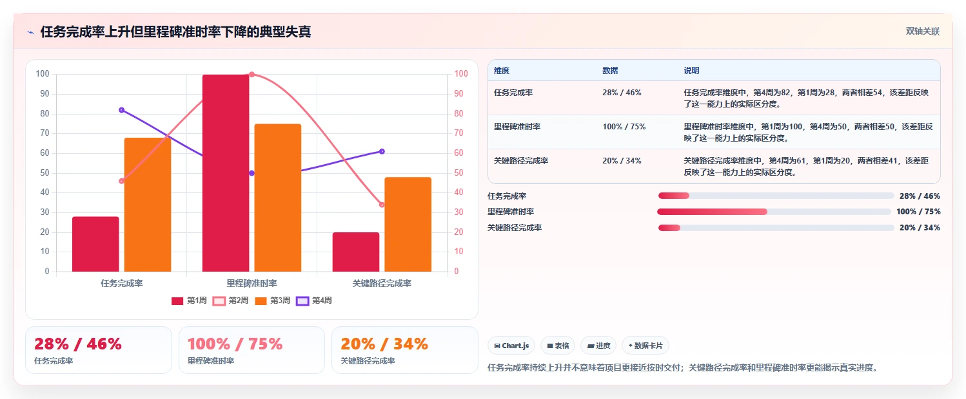This screenshot has height=399, width=966.
Task: Click the 维度 table column header
Action: tap(502, 71)
